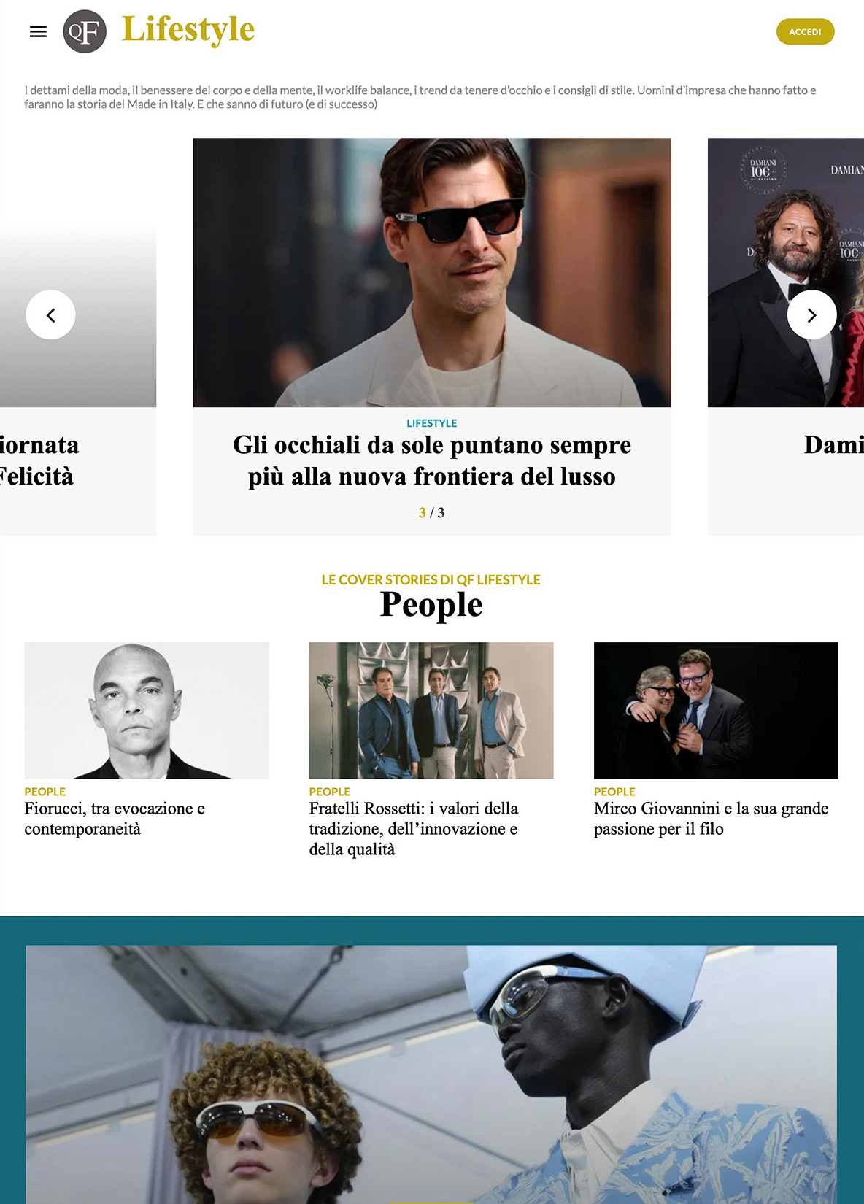Open the hamburger navigation menu
Screen dimensions: 864x1204
[x=38, y=31]
